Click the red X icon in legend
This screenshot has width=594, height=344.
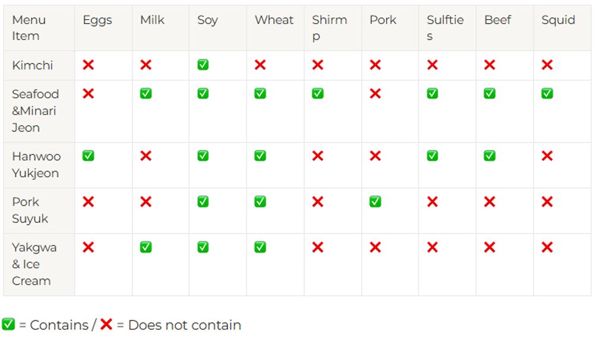point(106,324)
